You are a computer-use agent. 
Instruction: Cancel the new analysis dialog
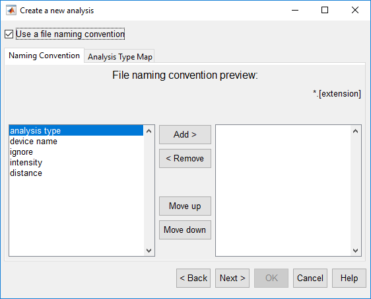click(310, 278)
